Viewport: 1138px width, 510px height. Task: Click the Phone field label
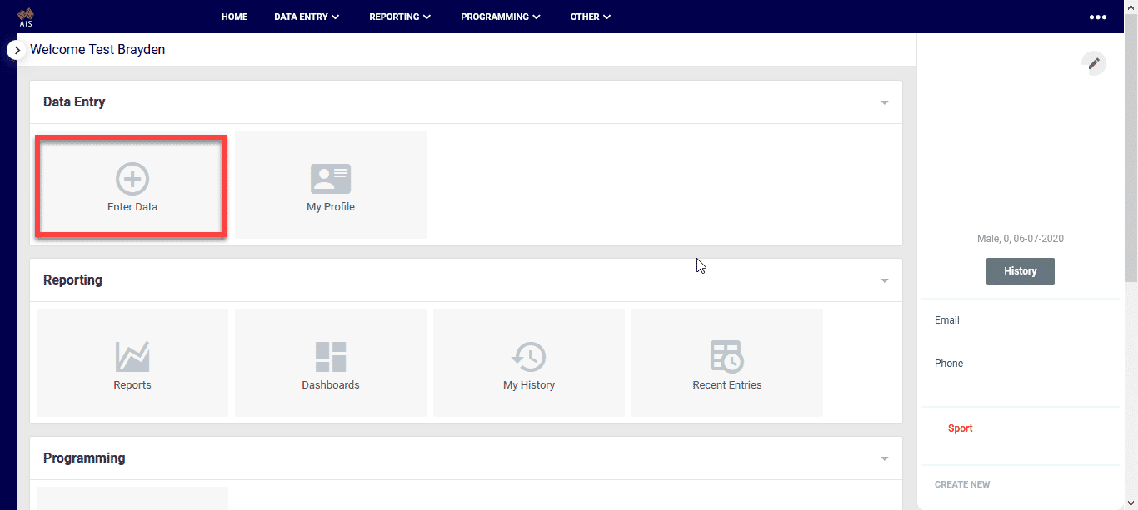click(949, 364)
